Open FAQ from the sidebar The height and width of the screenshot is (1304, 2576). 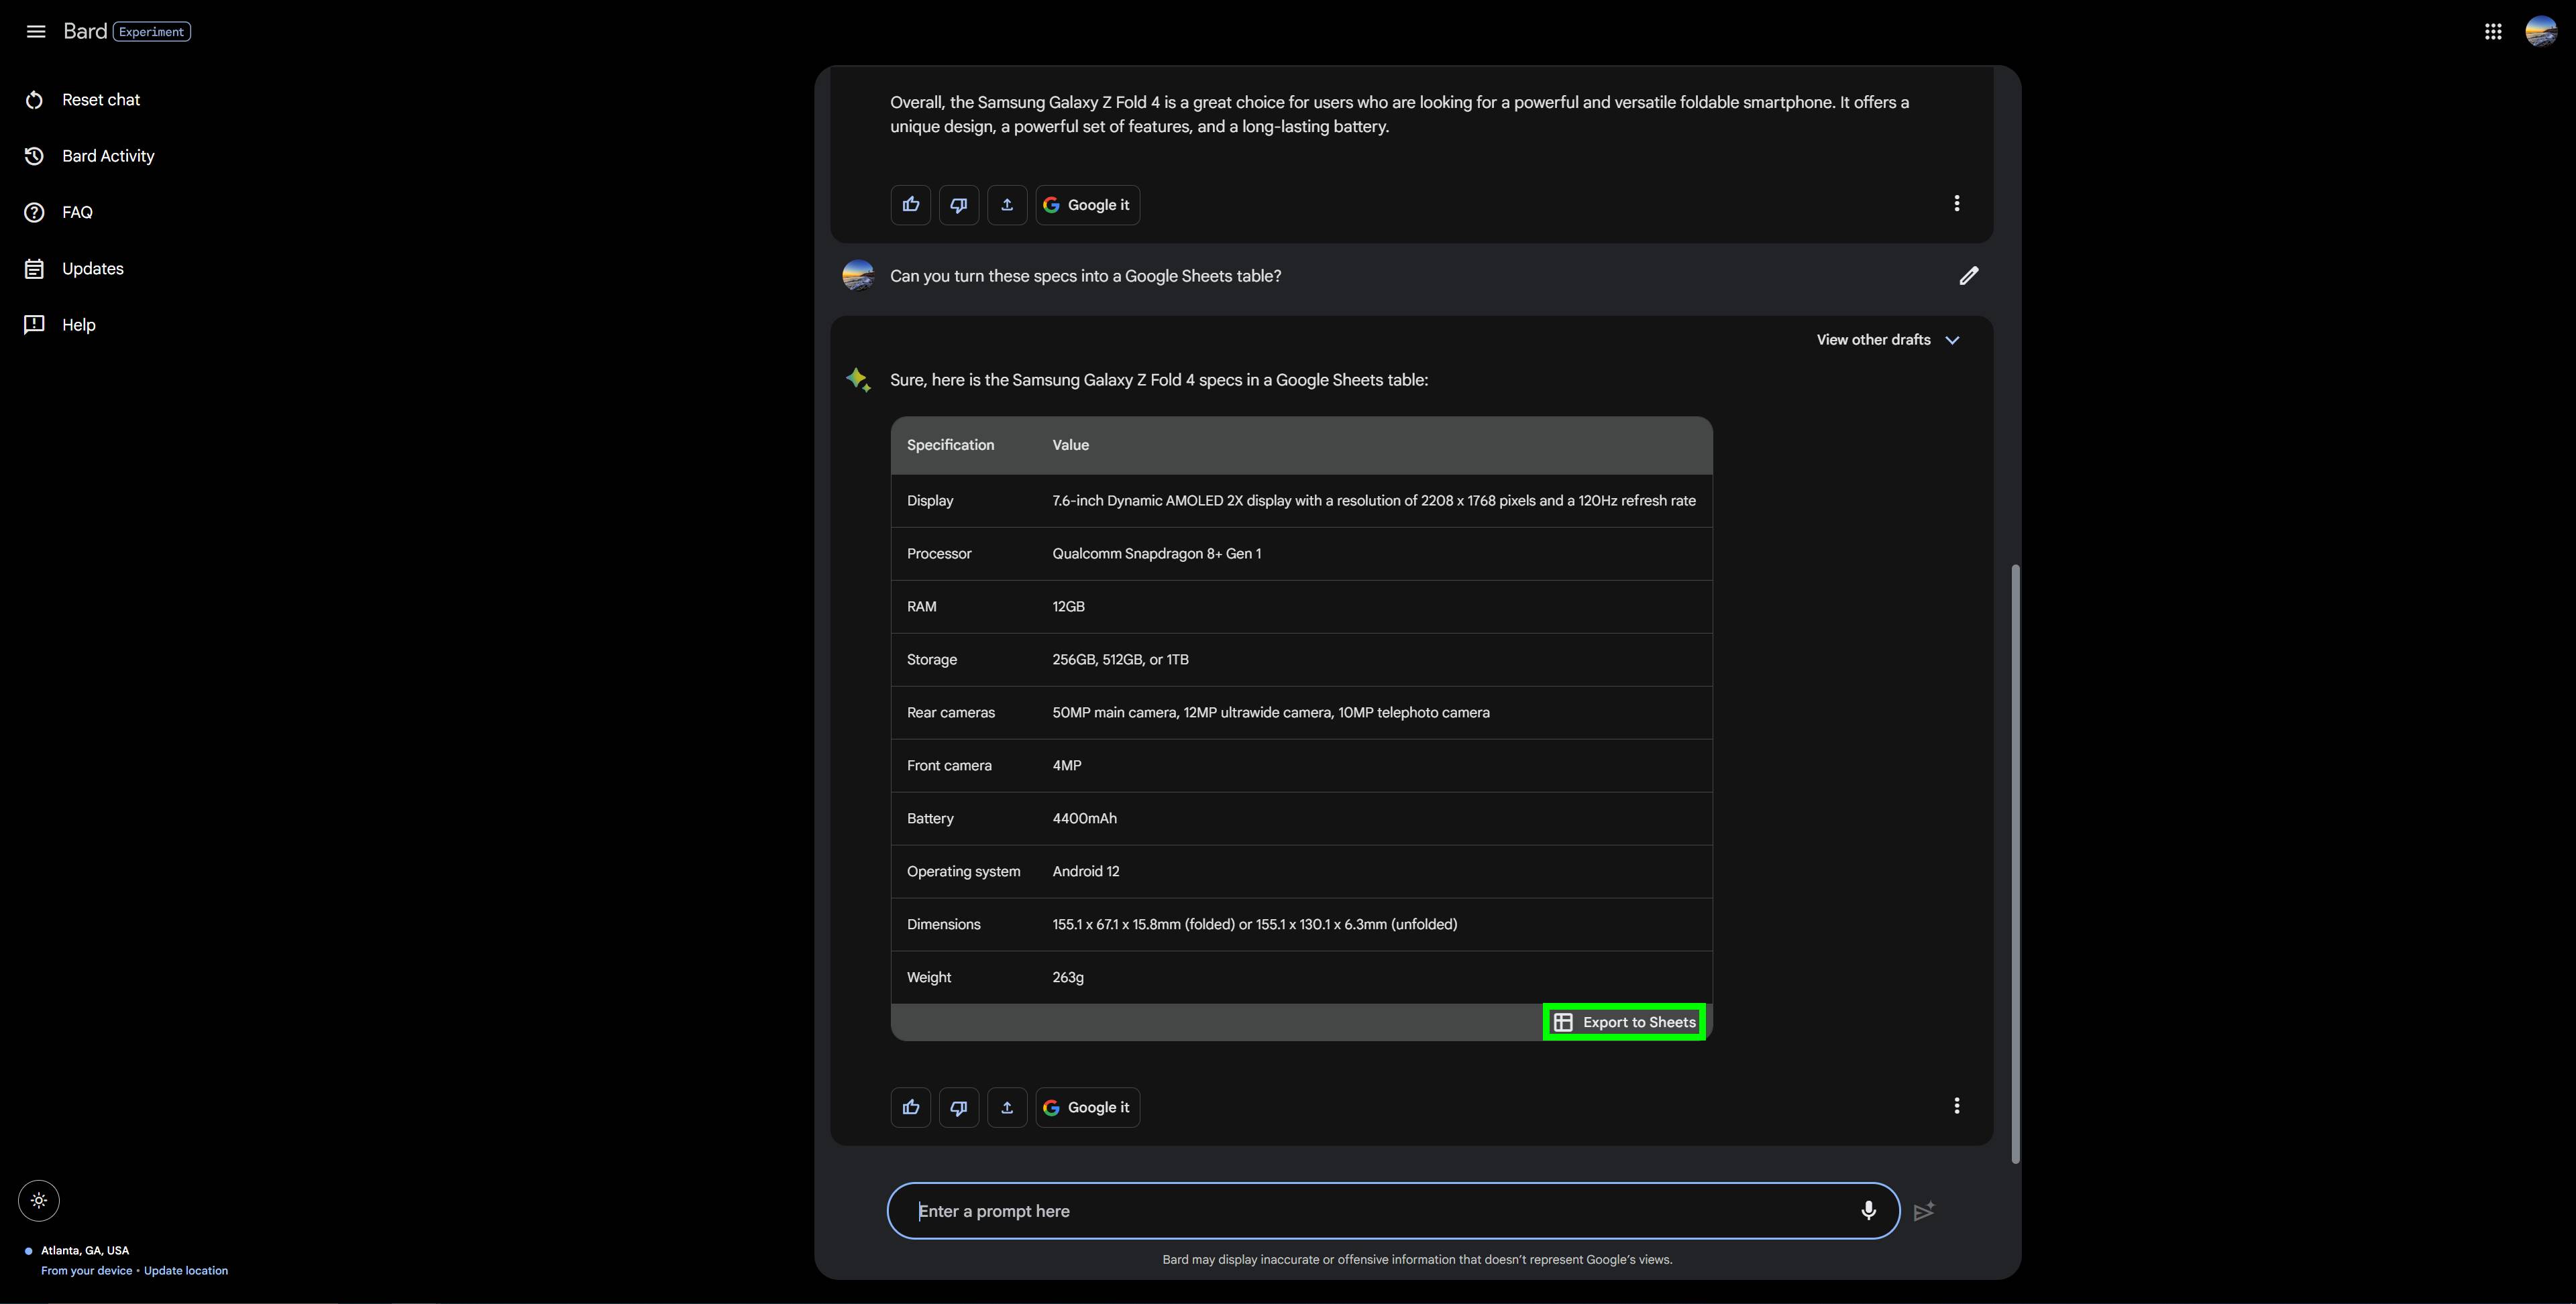tap(77, 212)
